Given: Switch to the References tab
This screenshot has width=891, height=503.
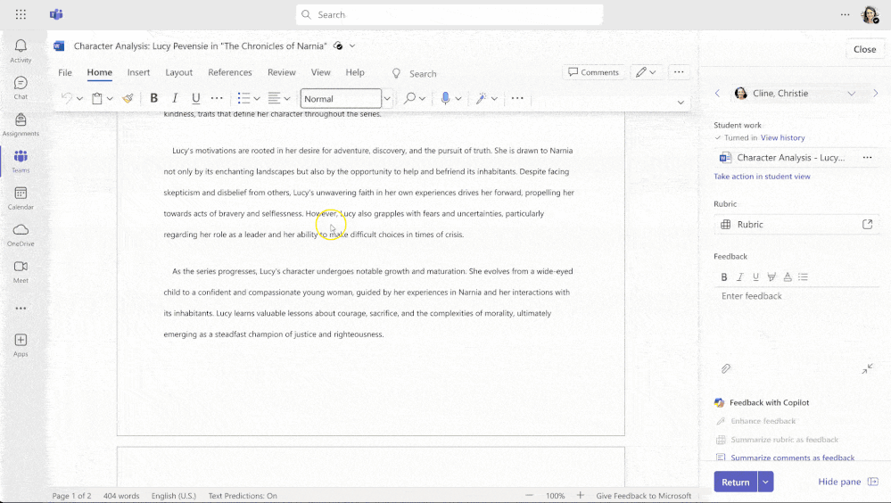Looking at the screenshot, I should 229,73.
